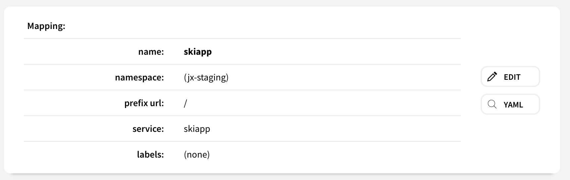
Task: Open the YAML view for this mapping
Action: coord(510,105)
